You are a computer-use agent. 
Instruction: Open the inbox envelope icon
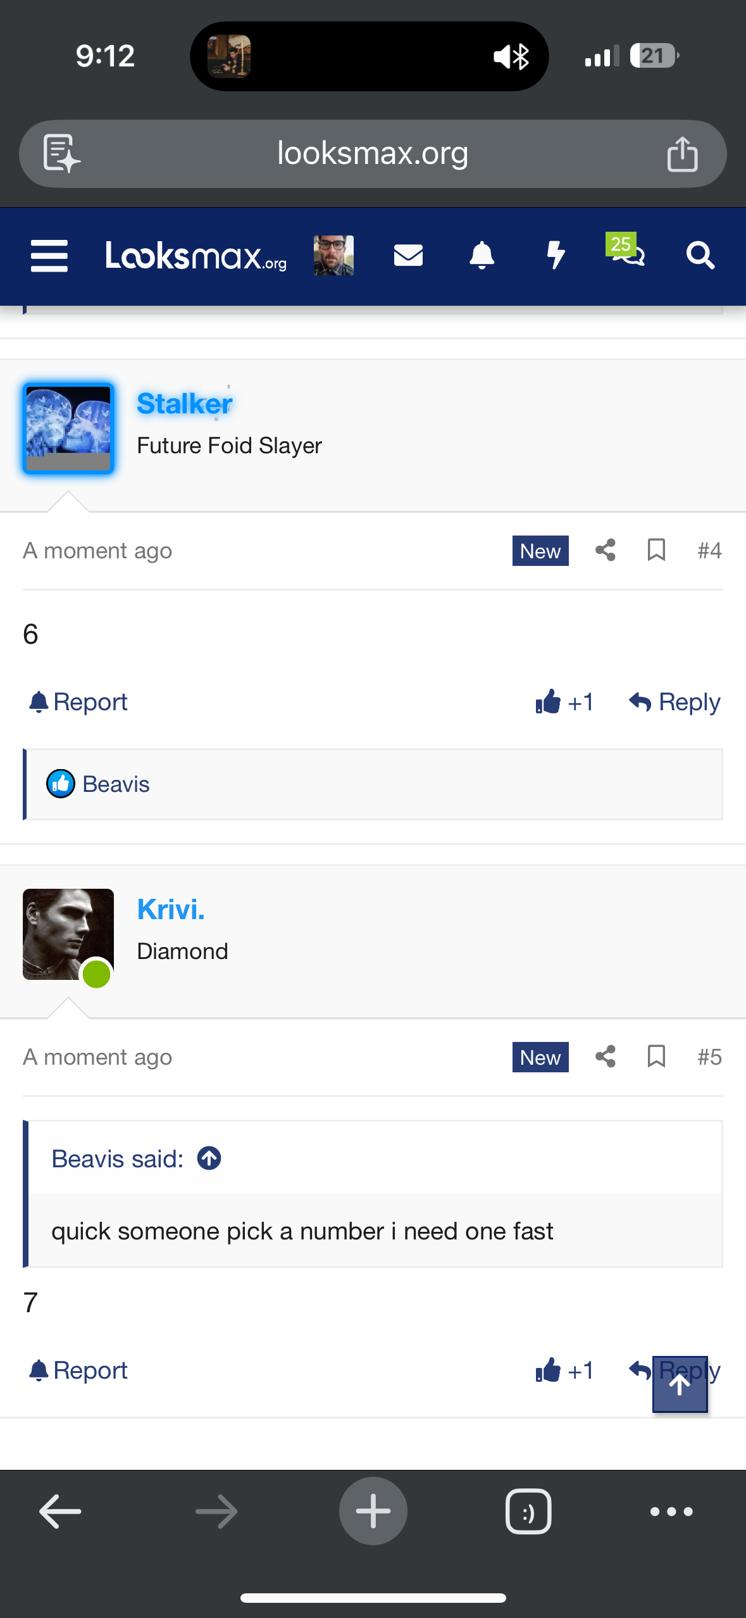(408, 256)
